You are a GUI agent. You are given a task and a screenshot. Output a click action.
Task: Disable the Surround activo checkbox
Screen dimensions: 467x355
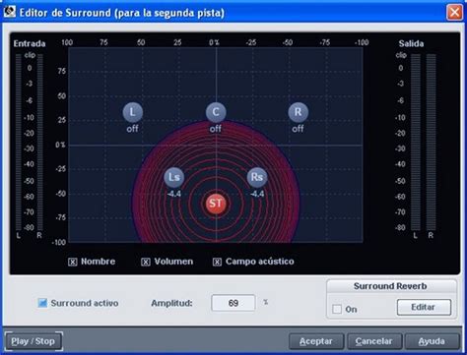pyautogui.click(x=42, y=303)
